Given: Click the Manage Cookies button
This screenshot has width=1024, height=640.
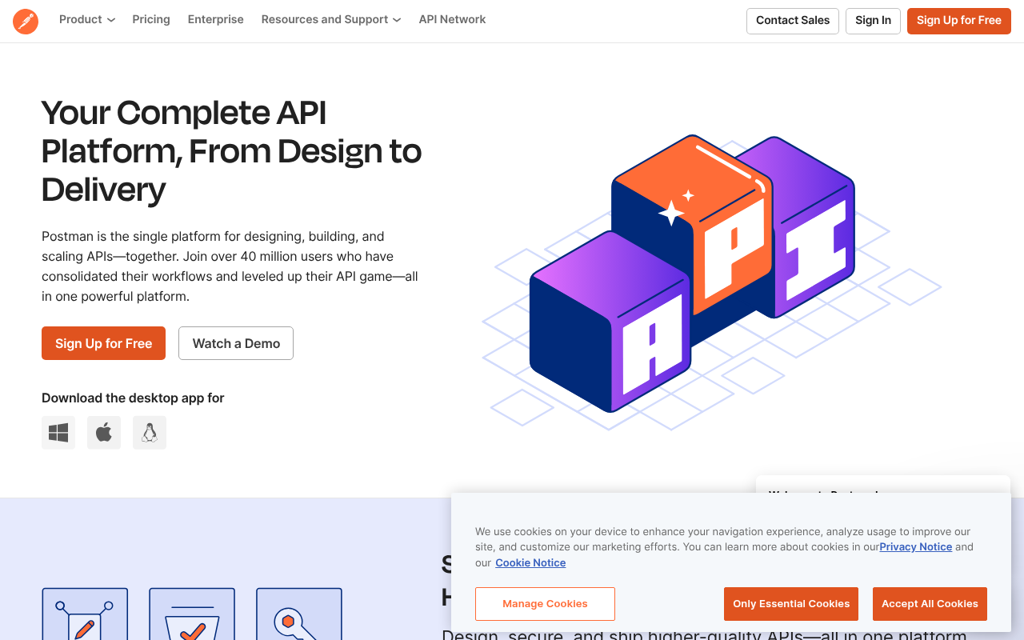Looking at the screenshot, I should pyautogui.click(x=545, y=603).
